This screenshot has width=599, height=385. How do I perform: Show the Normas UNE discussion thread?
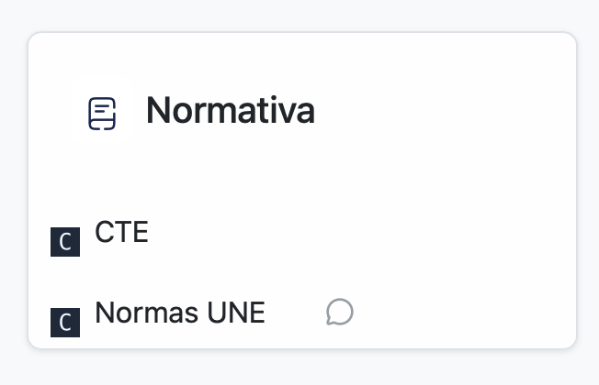pos(339,313)
